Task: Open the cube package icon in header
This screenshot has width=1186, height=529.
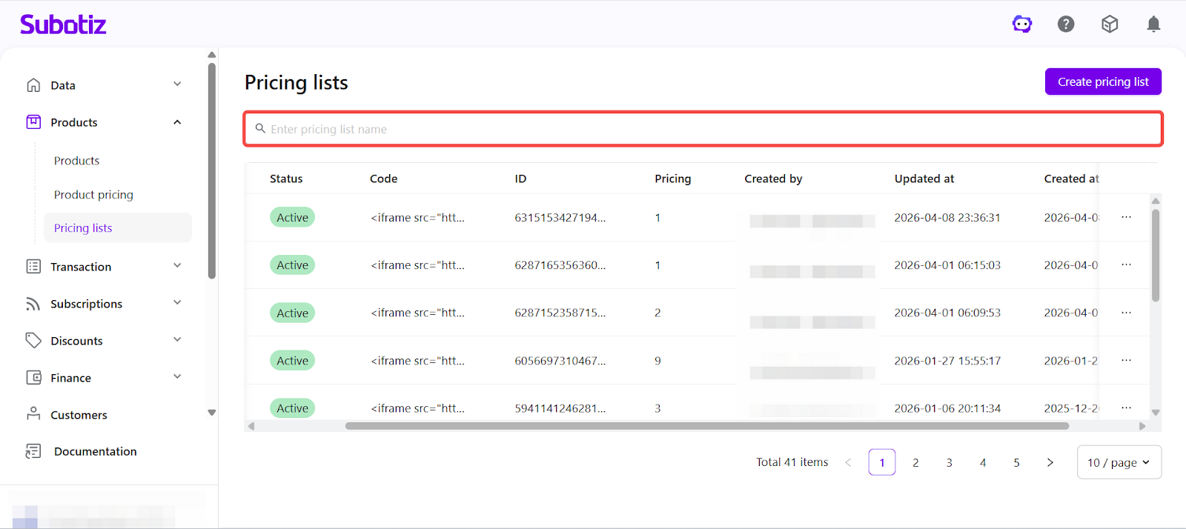Action: pyautogui.click(x=1110, y=24)
